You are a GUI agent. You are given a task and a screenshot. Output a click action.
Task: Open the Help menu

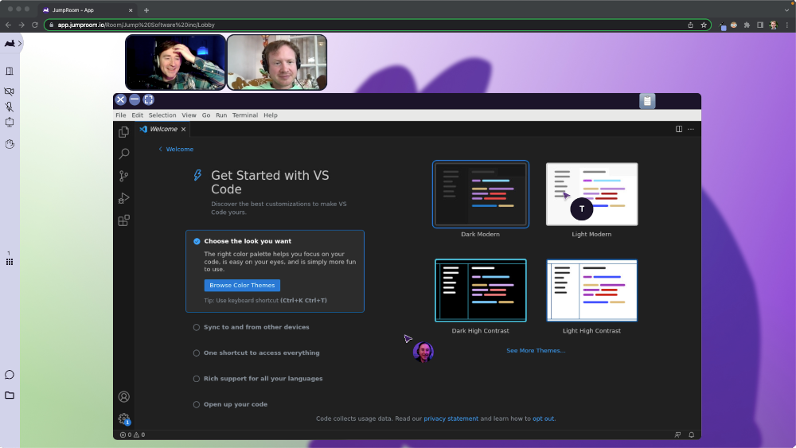click(271, 115)
